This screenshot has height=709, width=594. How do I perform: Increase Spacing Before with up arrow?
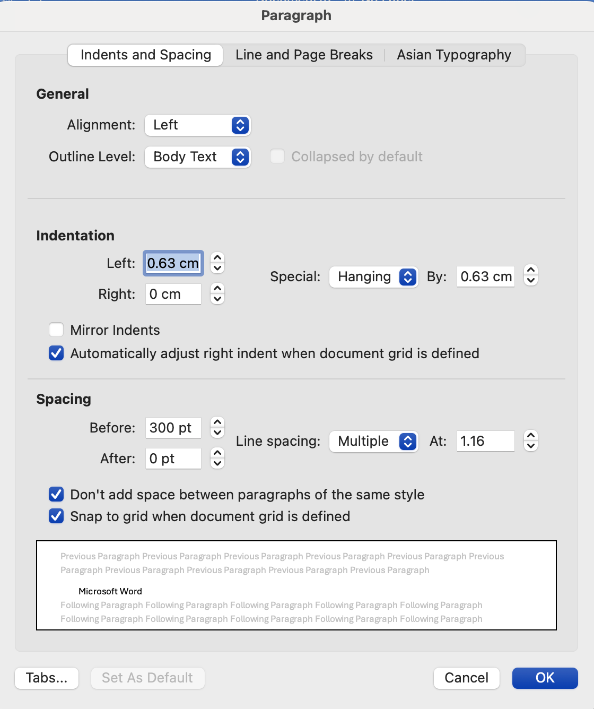(x=217, y=422)
